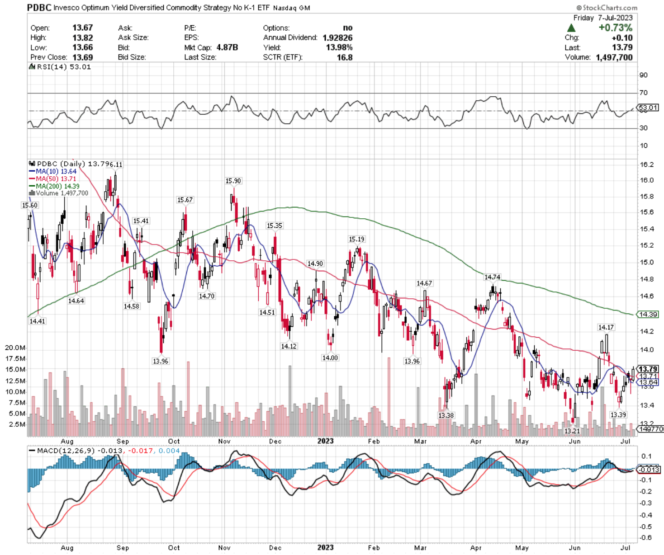664x555 pixels.
Task: Click the 14.00 low price label
Action: [x=330, y=357]
